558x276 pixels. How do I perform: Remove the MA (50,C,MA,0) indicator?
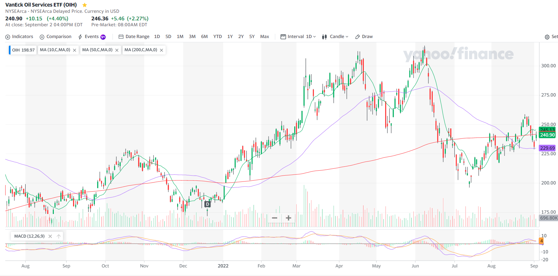[x=117, y=50]
